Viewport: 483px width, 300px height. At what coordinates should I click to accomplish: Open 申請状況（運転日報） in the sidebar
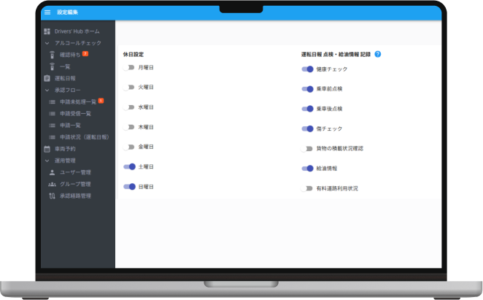pos(85,137)
